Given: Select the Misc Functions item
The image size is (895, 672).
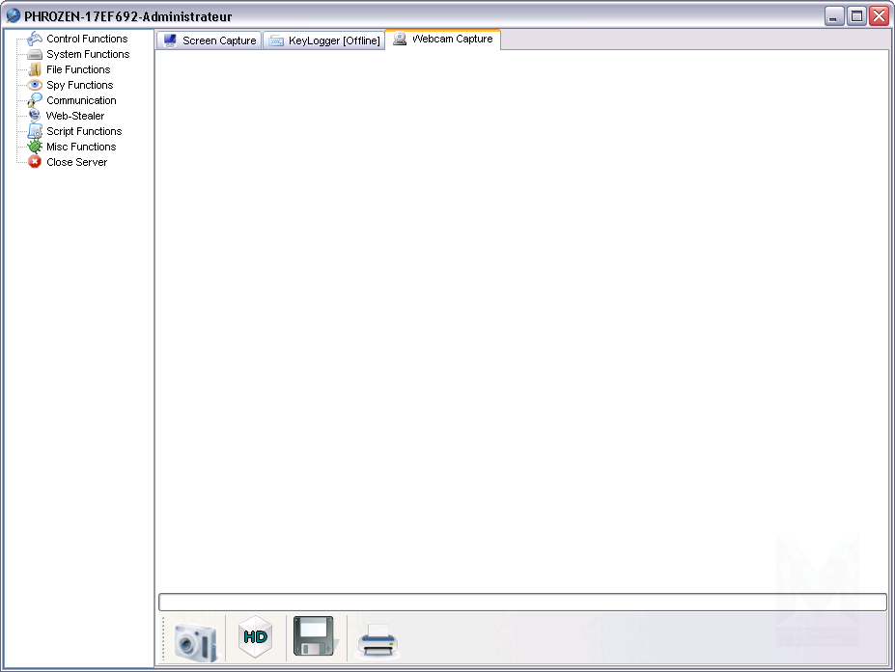Looking at the screenshot, I should click(80, 147).
